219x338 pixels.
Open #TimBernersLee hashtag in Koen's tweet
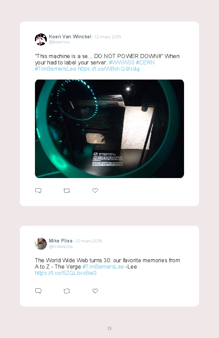point(56,69)
